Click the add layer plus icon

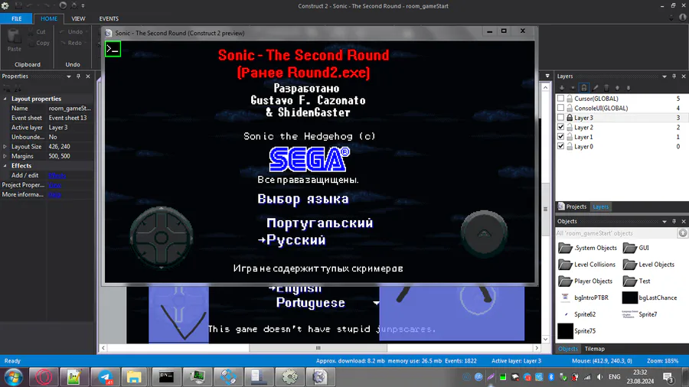(x=562, y=88)
